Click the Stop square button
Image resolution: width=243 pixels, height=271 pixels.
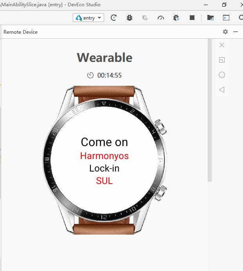[x=192, y=18]
